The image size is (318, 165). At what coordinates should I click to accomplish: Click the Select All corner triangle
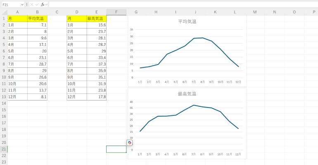[x=5, y=12]
